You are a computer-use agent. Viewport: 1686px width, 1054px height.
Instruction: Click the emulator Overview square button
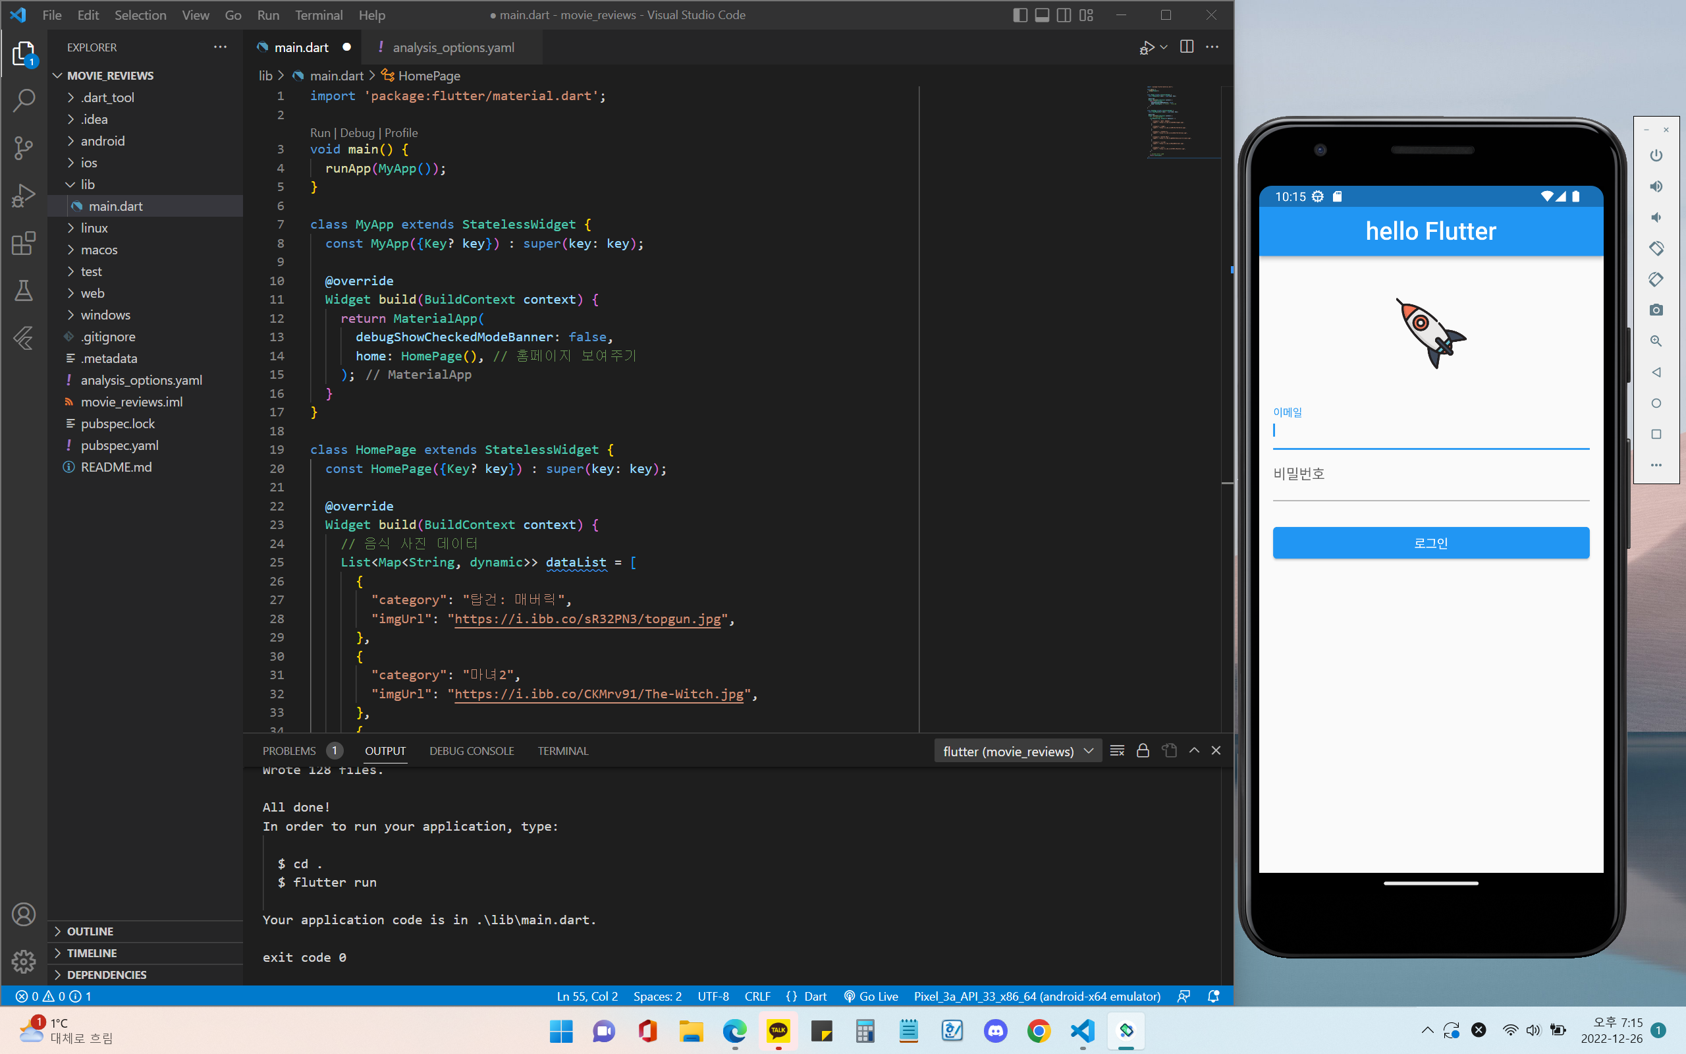1656,434
